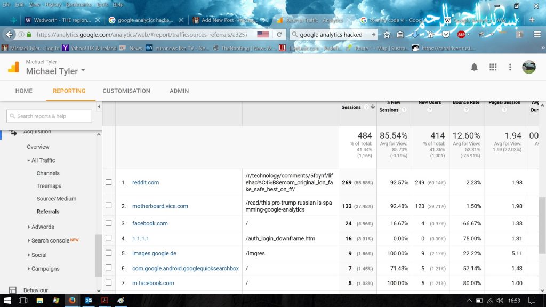Expand the Social section

pos(29,255)
